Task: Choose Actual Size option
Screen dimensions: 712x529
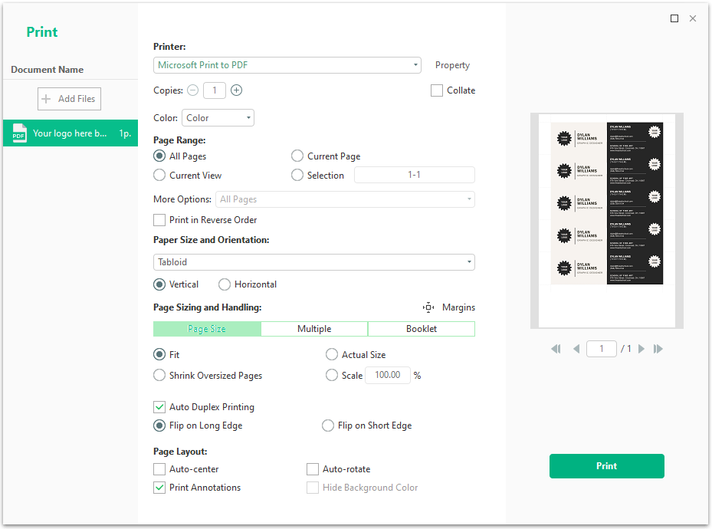Action: pos(332,354)
